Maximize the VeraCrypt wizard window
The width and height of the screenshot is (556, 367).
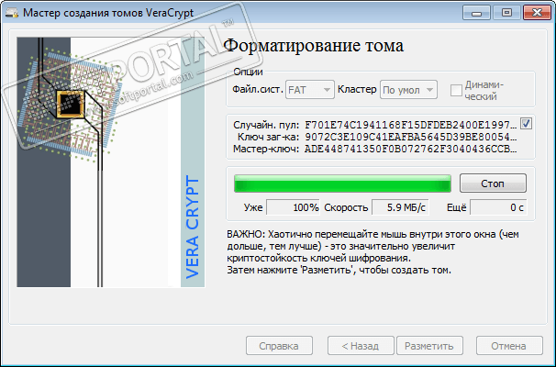coord(506,13)
